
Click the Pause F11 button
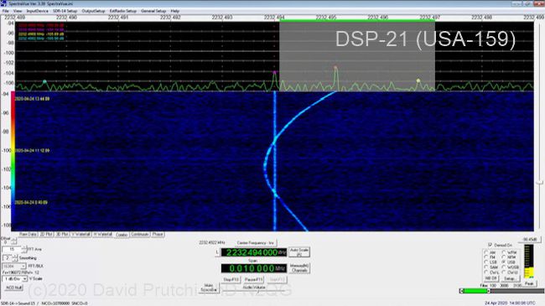pyautogui.click(x=254, y=279)
